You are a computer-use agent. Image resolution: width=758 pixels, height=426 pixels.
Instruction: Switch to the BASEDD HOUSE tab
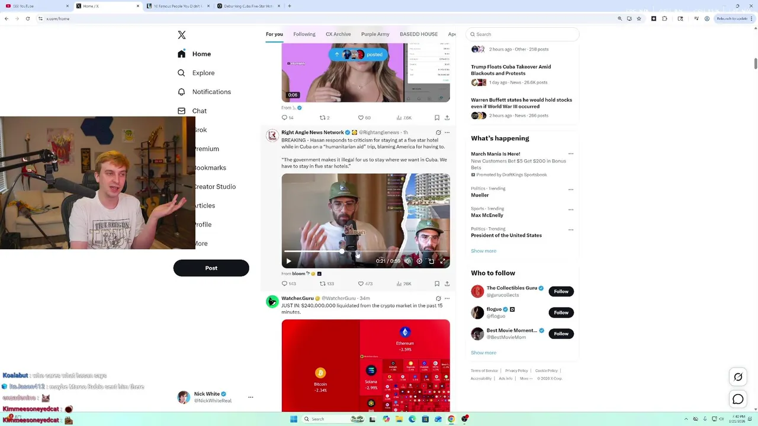[x=419, y=34]
